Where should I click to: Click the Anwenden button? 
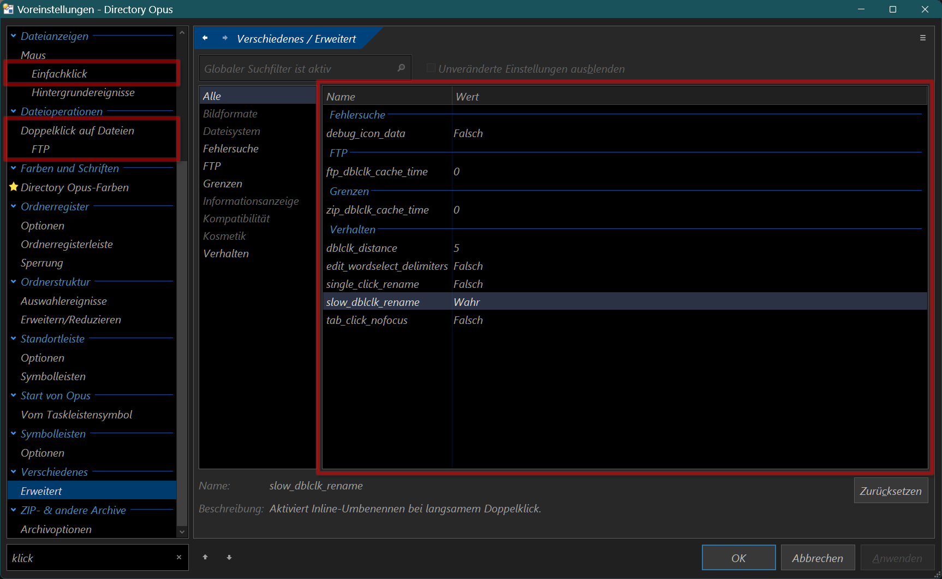point(897,558)
